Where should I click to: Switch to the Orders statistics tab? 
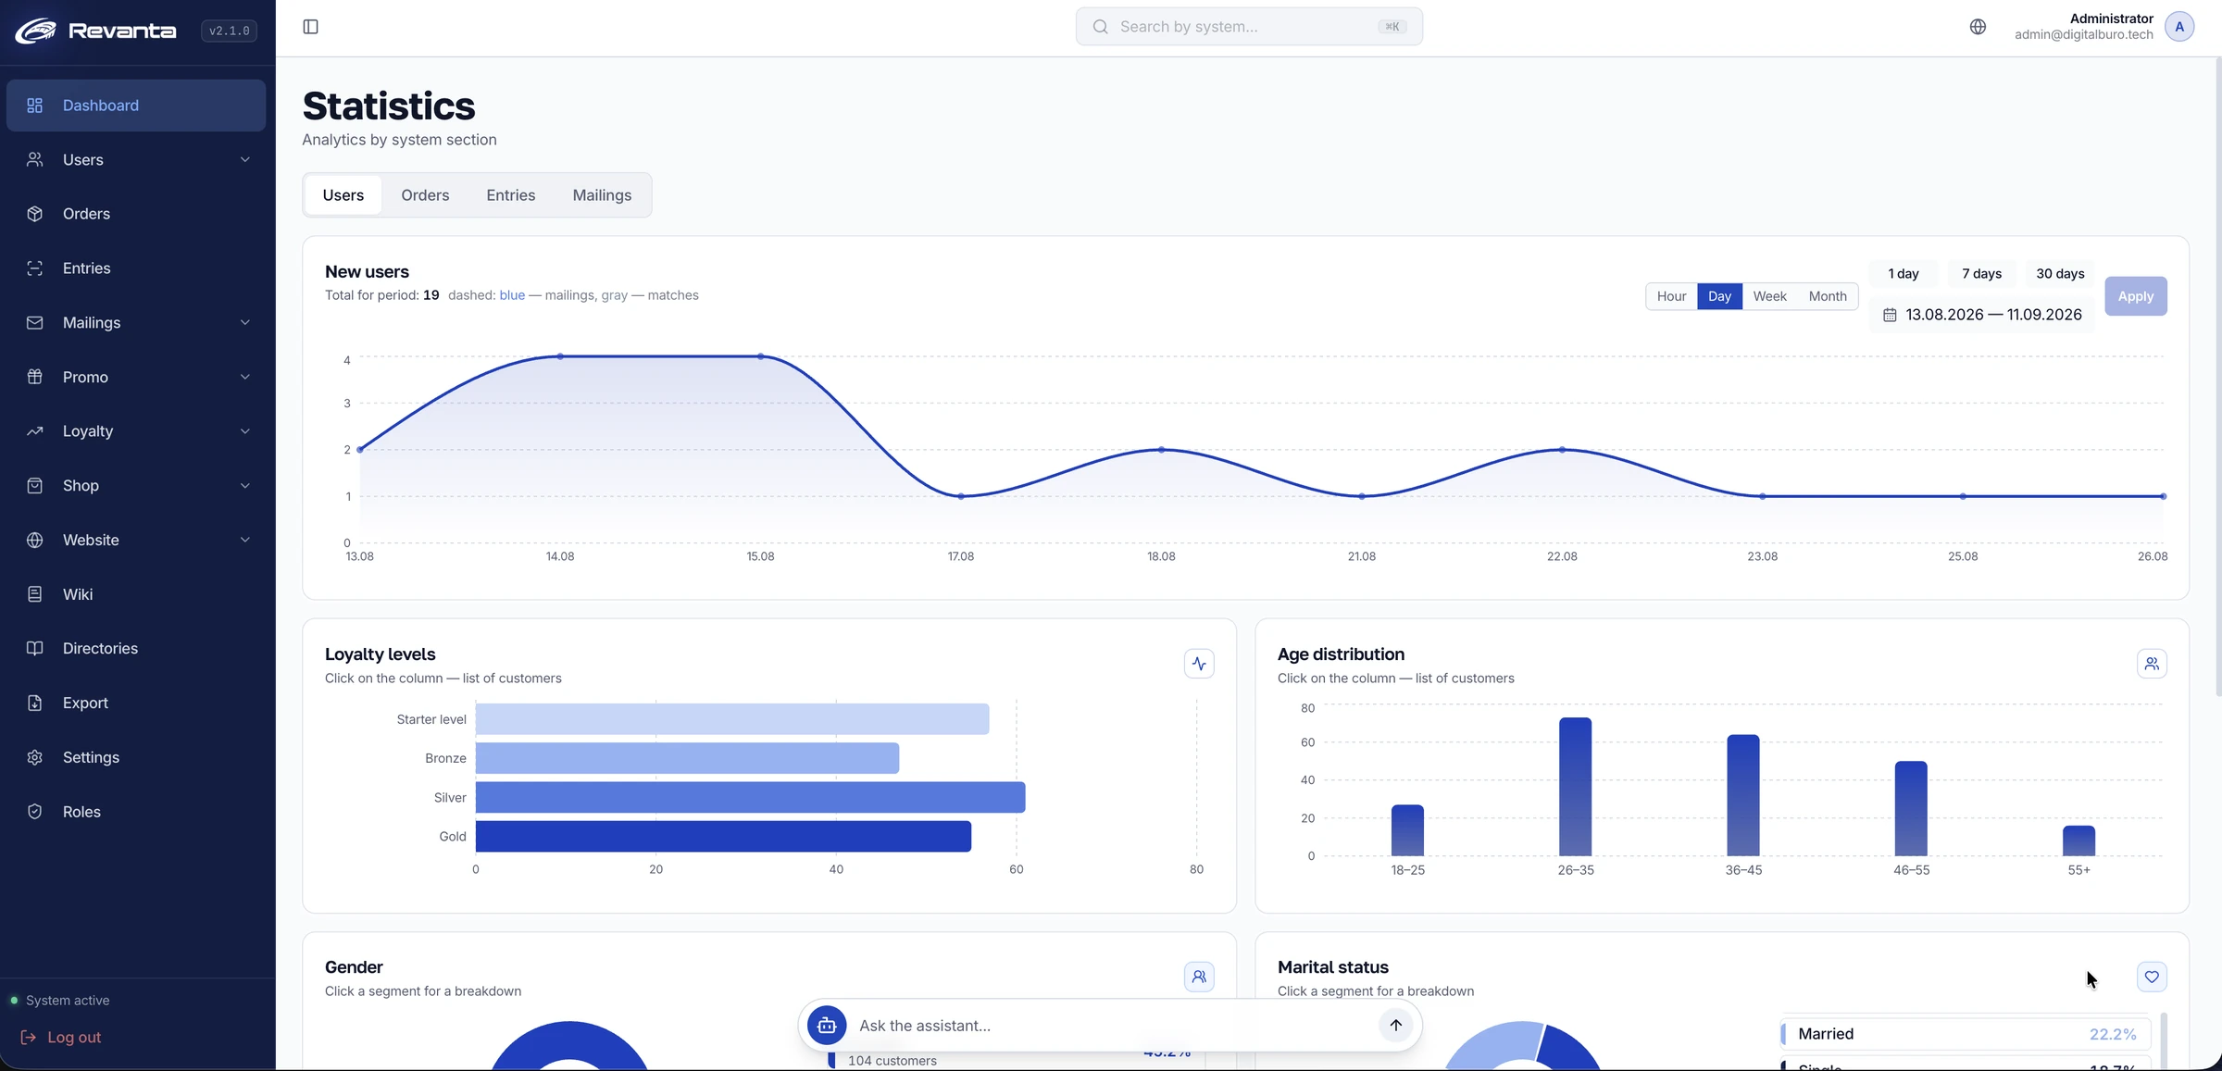pos(425,195)
